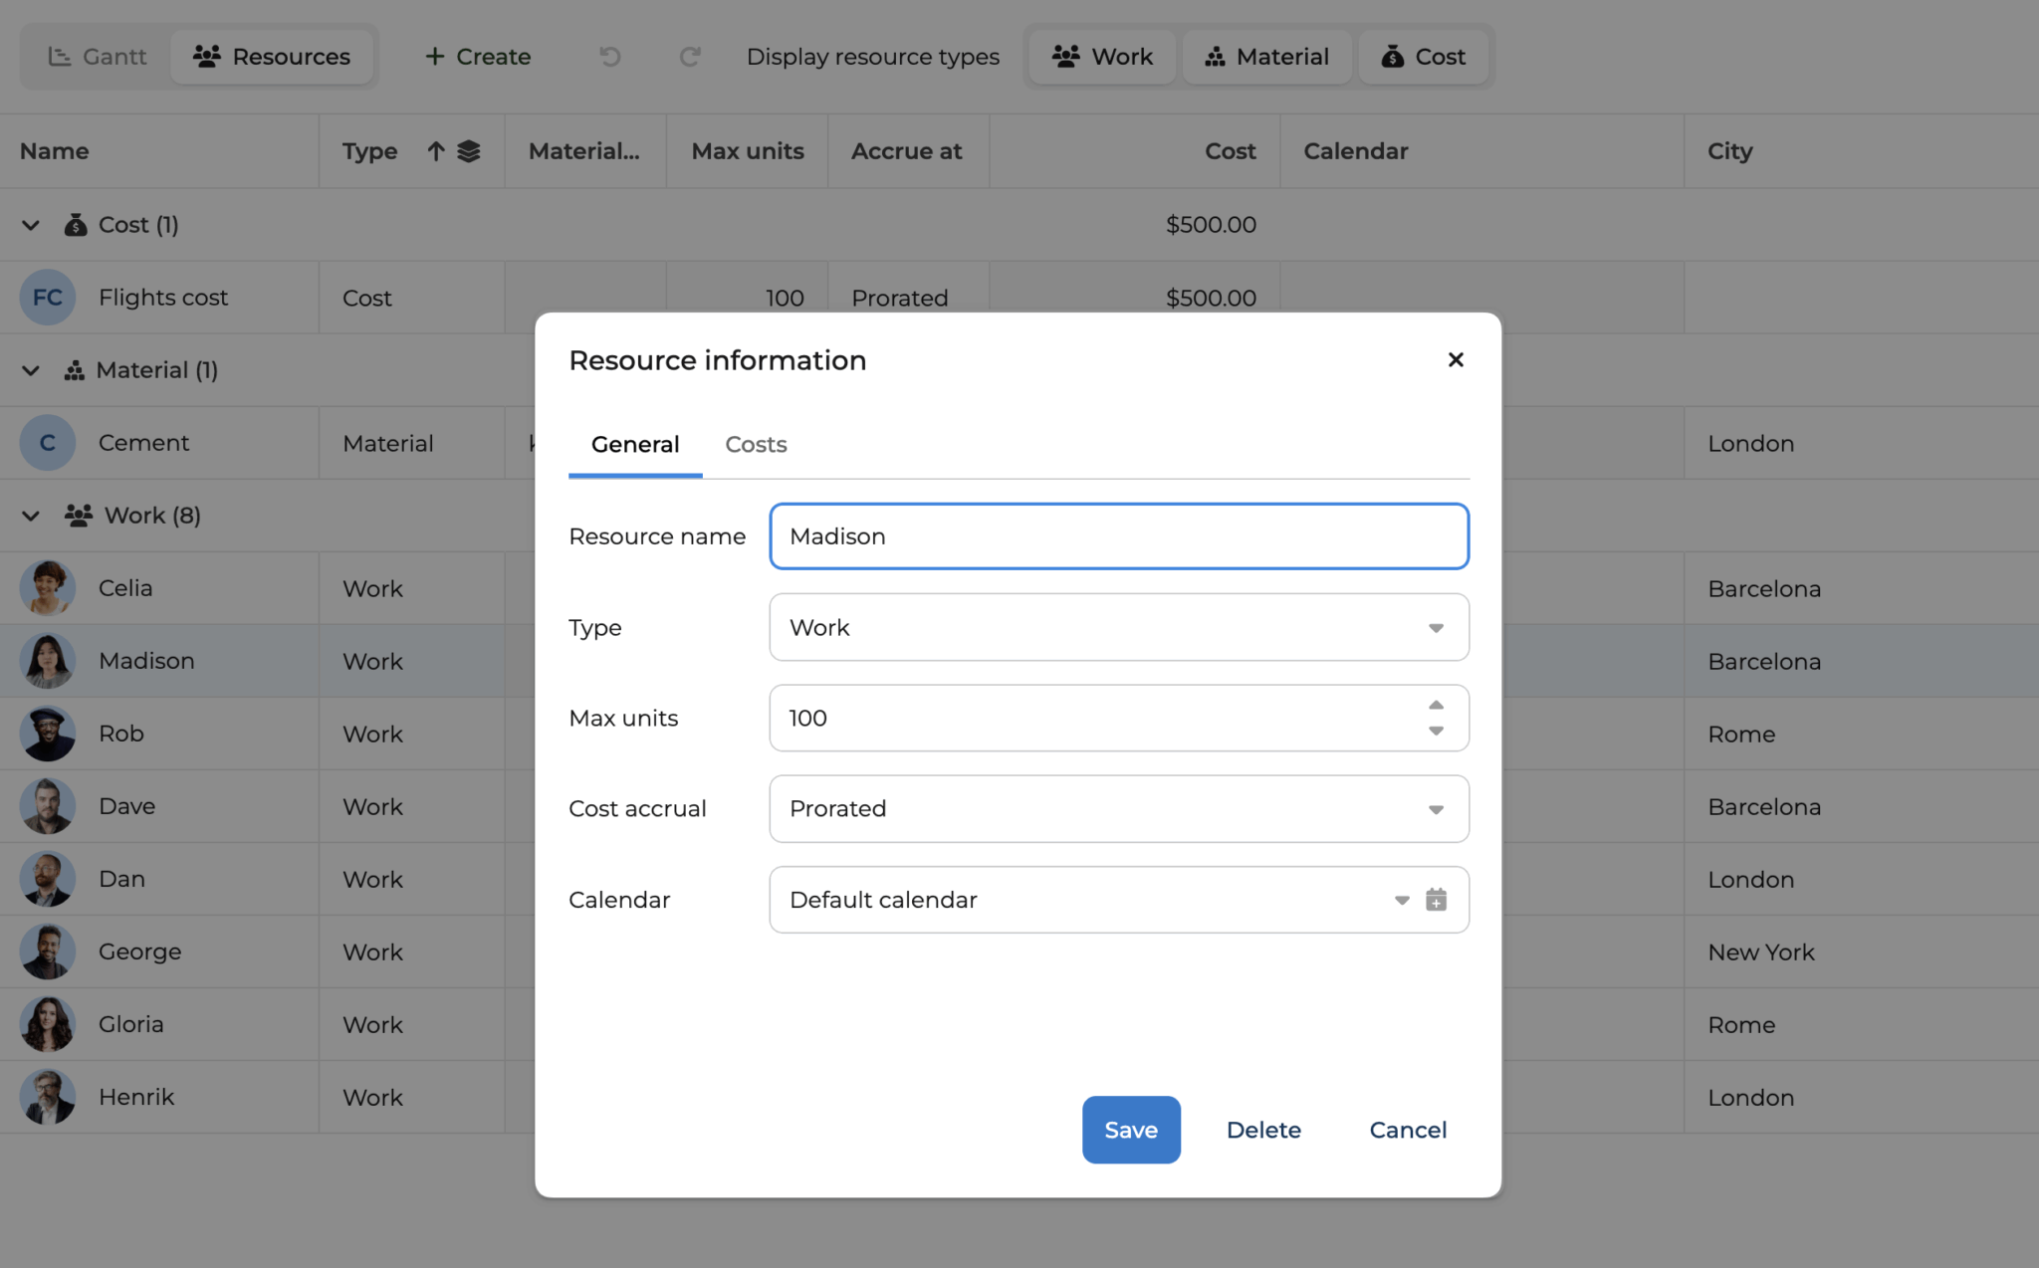Toggle the Work resource type filter

pyautogui.click(x=1102, y=57)
